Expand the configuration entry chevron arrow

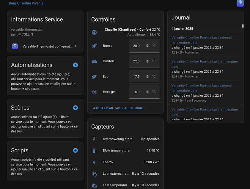(x=75, y=46)
